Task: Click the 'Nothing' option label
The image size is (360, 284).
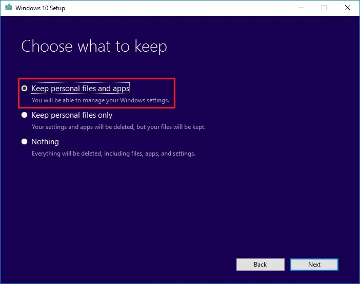Action: [45, 142]
